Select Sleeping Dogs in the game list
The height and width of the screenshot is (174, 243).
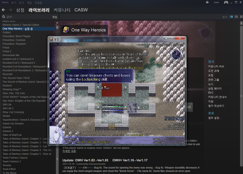[12, 89]
